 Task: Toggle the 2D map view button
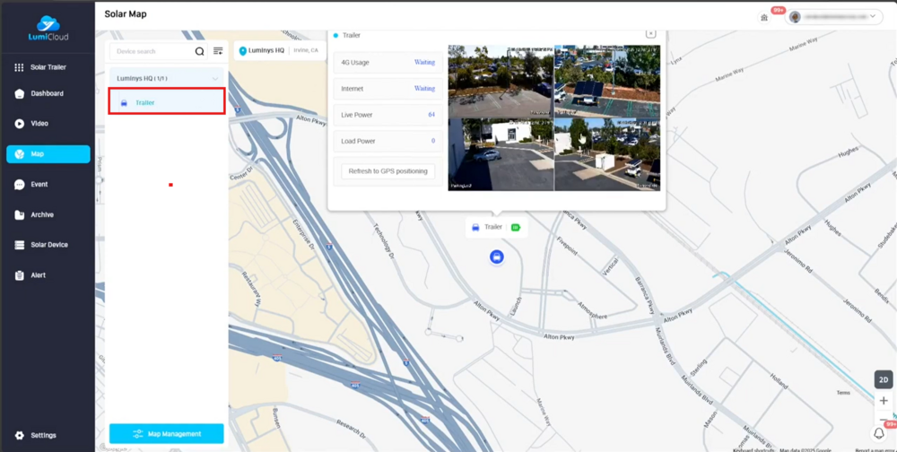point(884,380)
